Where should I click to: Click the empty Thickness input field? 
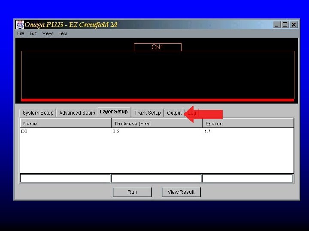click(x=157, y=178)
